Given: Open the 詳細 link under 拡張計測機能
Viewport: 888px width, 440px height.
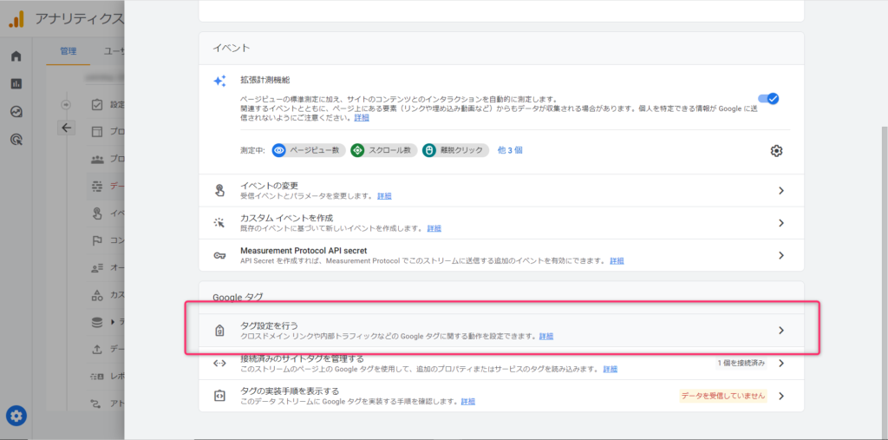Looking at the screenshot, I should [362, 118].
